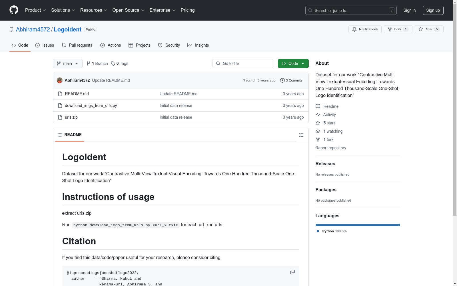This screenshot has height=286, width=457.
Task: Click Sign in
Action: pos(410,10)
